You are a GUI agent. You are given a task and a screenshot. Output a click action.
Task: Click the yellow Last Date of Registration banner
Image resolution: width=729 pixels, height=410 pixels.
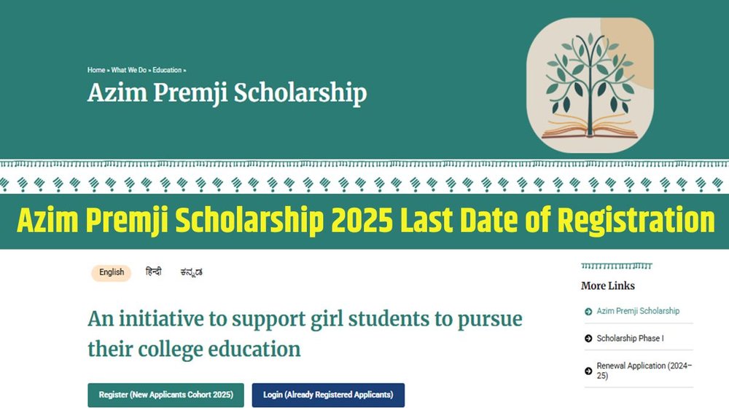pyautogui.click(x=365, y=221)
